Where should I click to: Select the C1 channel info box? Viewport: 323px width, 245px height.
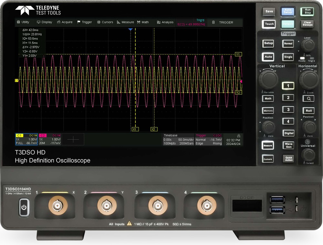[26, 139]
